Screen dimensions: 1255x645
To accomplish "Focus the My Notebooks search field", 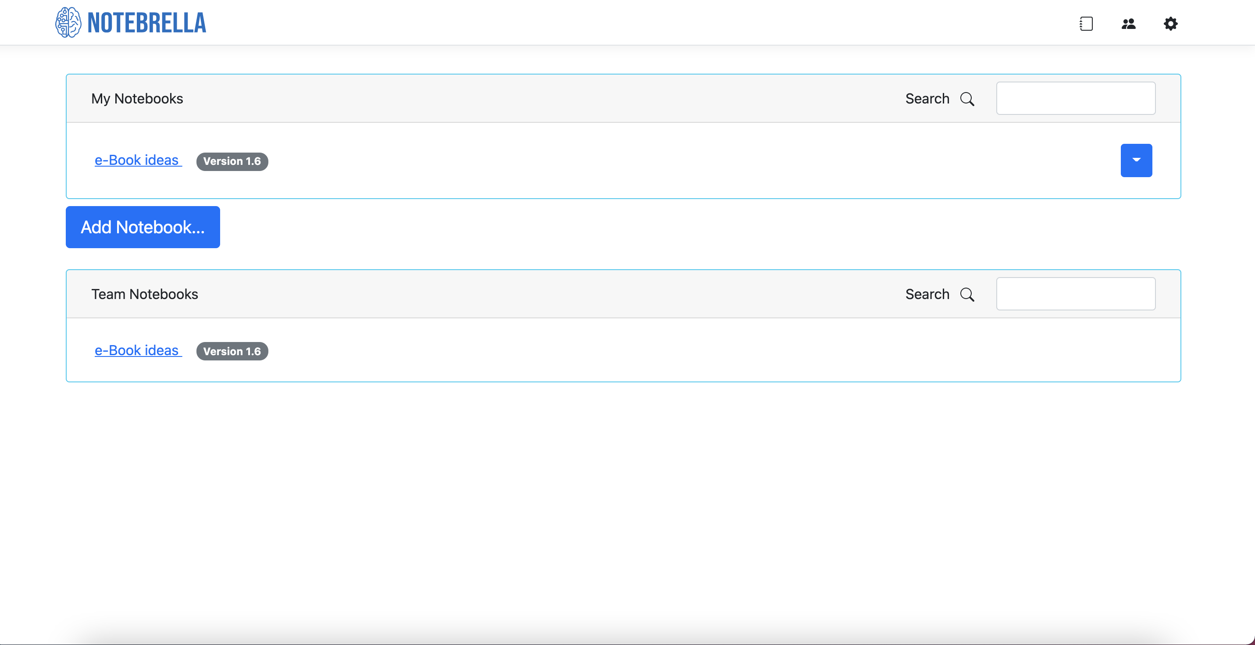I will [1076, 98].
